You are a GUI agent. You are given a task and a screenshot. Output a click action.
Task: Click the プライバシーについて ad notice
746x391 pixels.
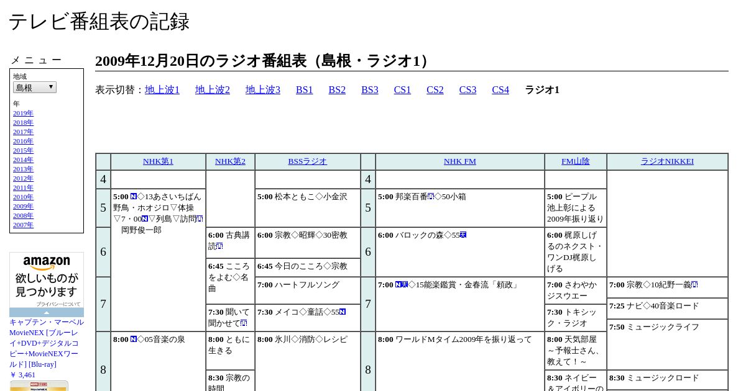(x=58, y=304)
